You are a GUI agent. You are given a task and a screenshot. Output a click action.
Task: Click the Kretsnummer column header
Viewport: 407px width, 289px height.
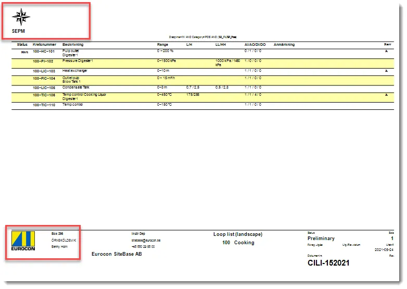pos(44,45)
